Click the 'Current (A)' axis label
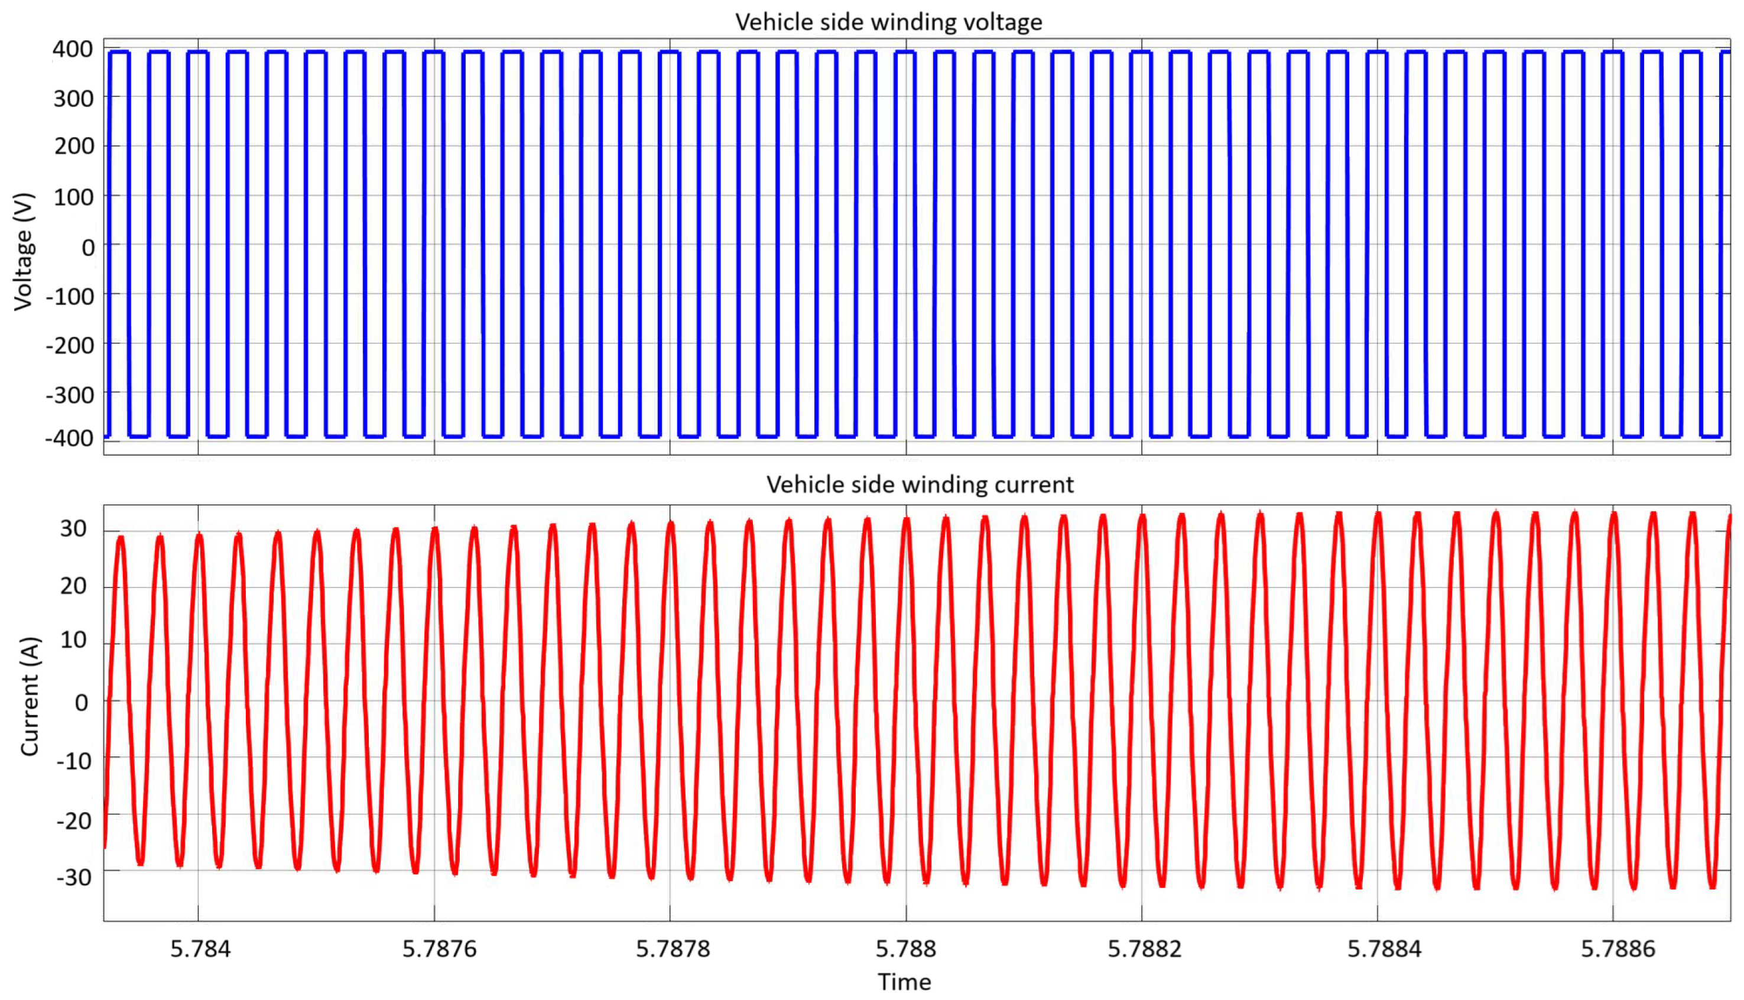The width and height of the screenshot is (1744, 1000). click(x=30, y=696)
